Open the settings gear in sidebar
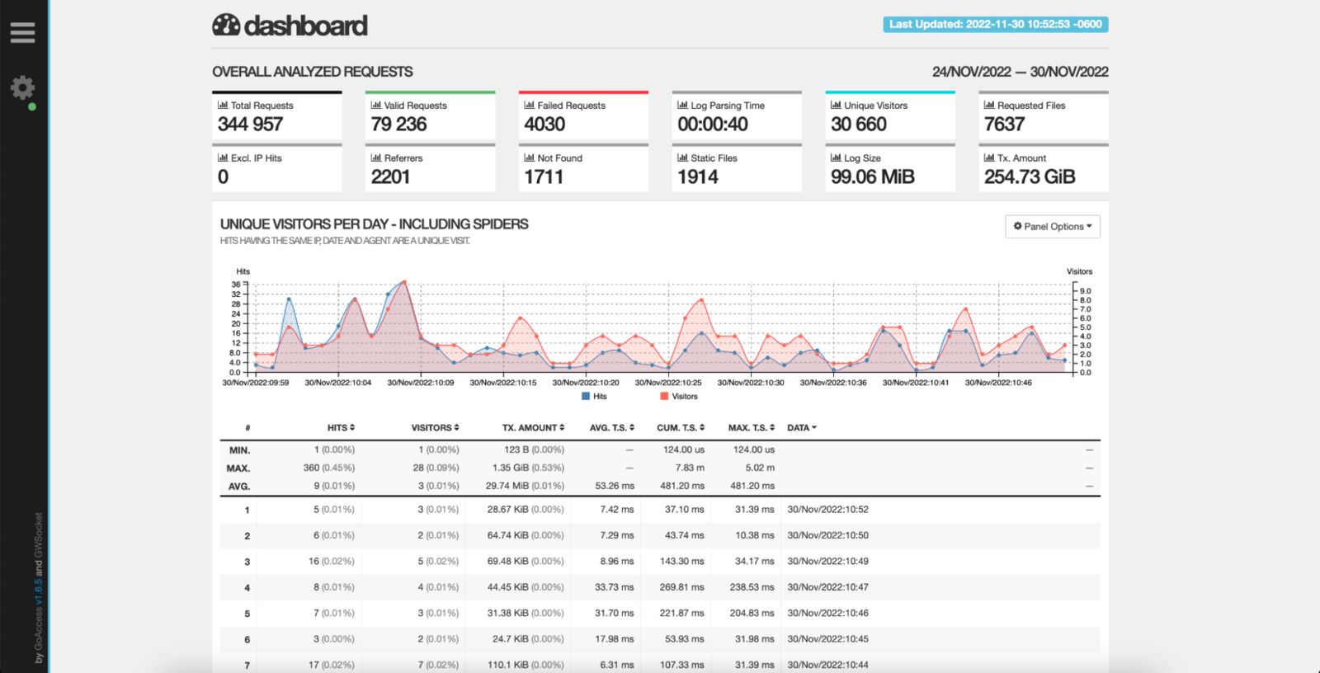 (x=22, y=87)
